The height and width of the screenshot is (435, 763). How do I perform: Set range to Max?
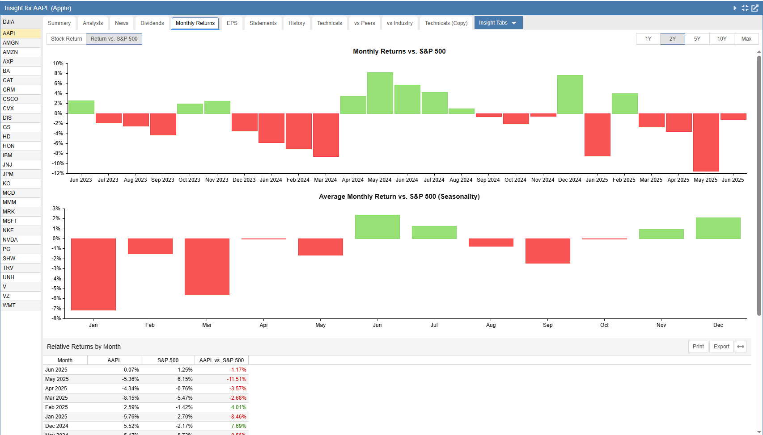tap(746, 39)
